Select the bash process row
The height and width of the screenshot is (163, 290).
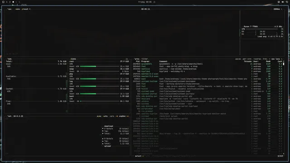pyautogui.click(x=207, y=79)
